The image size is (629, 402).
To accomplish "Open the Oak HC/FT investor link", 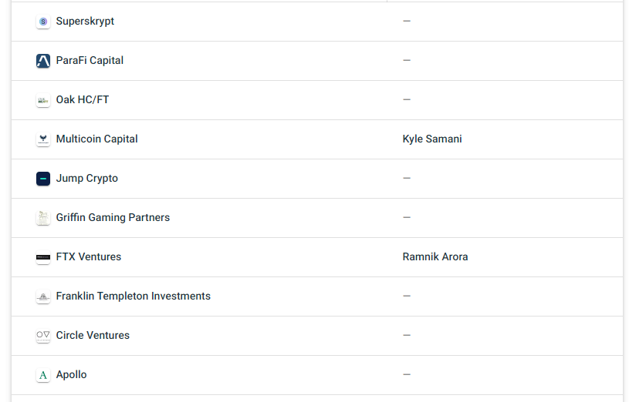I will [x=83, y=99].
